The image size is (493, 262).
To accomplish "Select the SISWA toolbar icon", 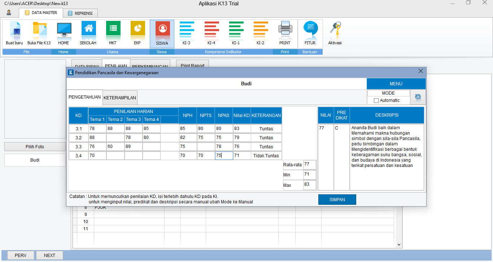I will click(x=162, y=32).
